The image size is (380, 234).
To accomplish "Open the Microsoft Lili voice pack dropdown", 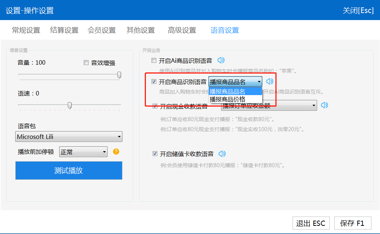I will coord(69,137).
